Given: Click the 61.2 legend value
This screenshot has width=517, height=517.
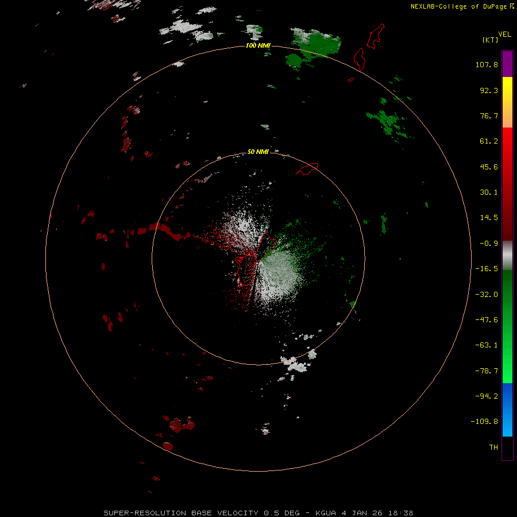Looking at the screenshot, I should click(x=489, y=141).
